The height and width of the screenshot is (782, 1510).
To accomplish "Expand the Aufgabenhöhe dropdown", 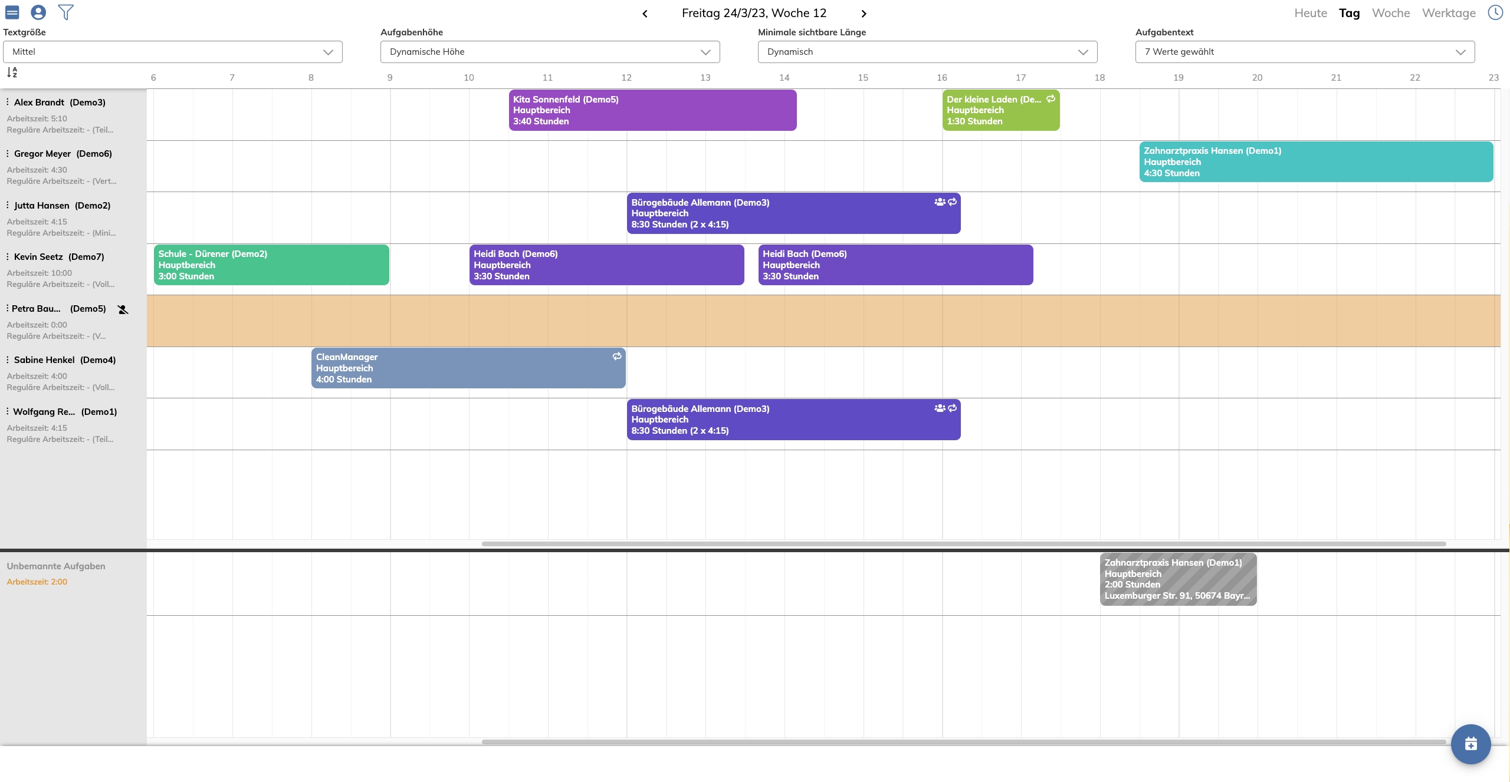I will 550,52.
